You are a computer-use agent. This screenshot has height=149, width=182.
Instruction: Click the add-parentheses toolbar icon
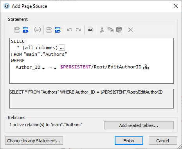(x=38, y=30)
